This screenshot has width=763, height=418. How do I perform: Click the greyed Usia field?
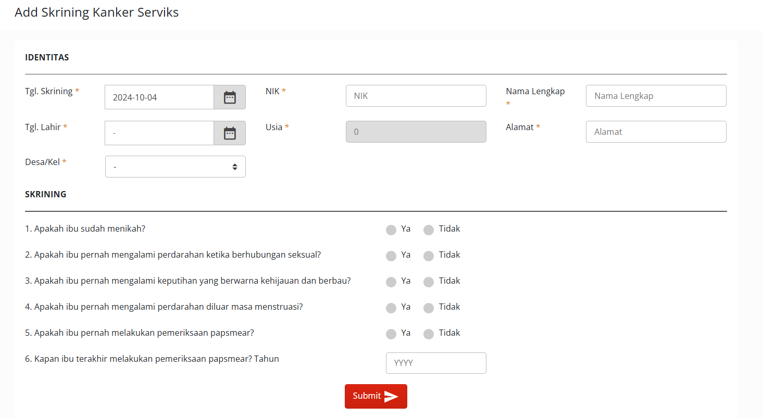[416, 132]
